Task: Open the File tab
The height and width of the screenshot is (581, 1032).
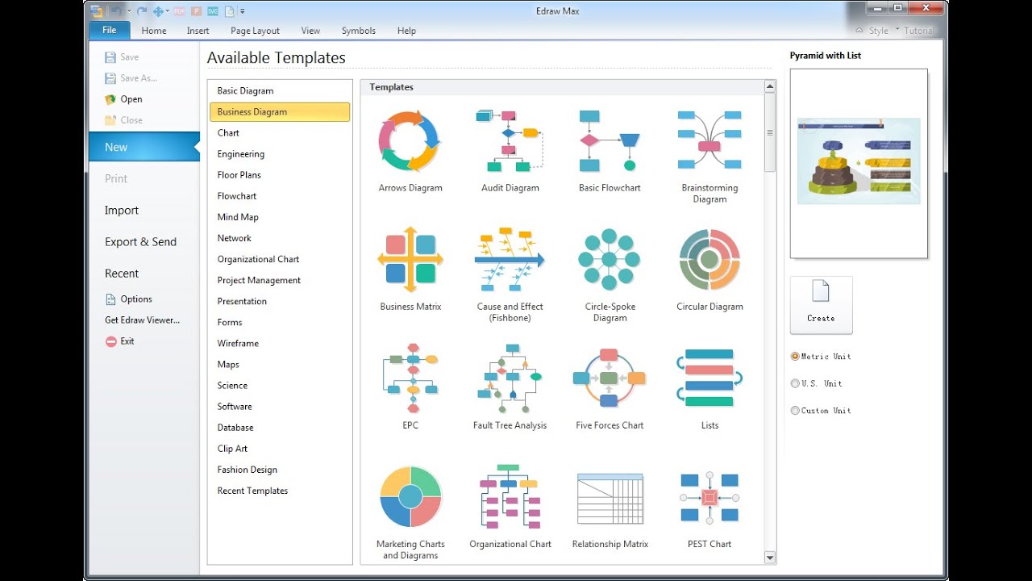Action: (x=110, y=30)
